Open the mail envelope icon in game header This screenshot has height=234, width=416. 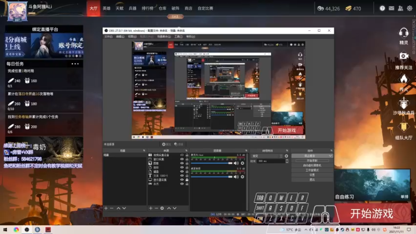click(392, 8)
